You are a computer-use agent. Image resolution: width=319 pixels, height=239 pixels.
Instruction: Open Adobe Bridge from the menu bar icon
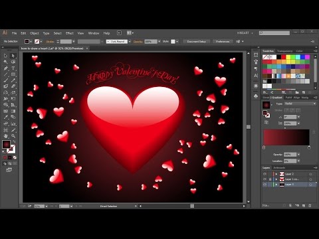(119, 33)
